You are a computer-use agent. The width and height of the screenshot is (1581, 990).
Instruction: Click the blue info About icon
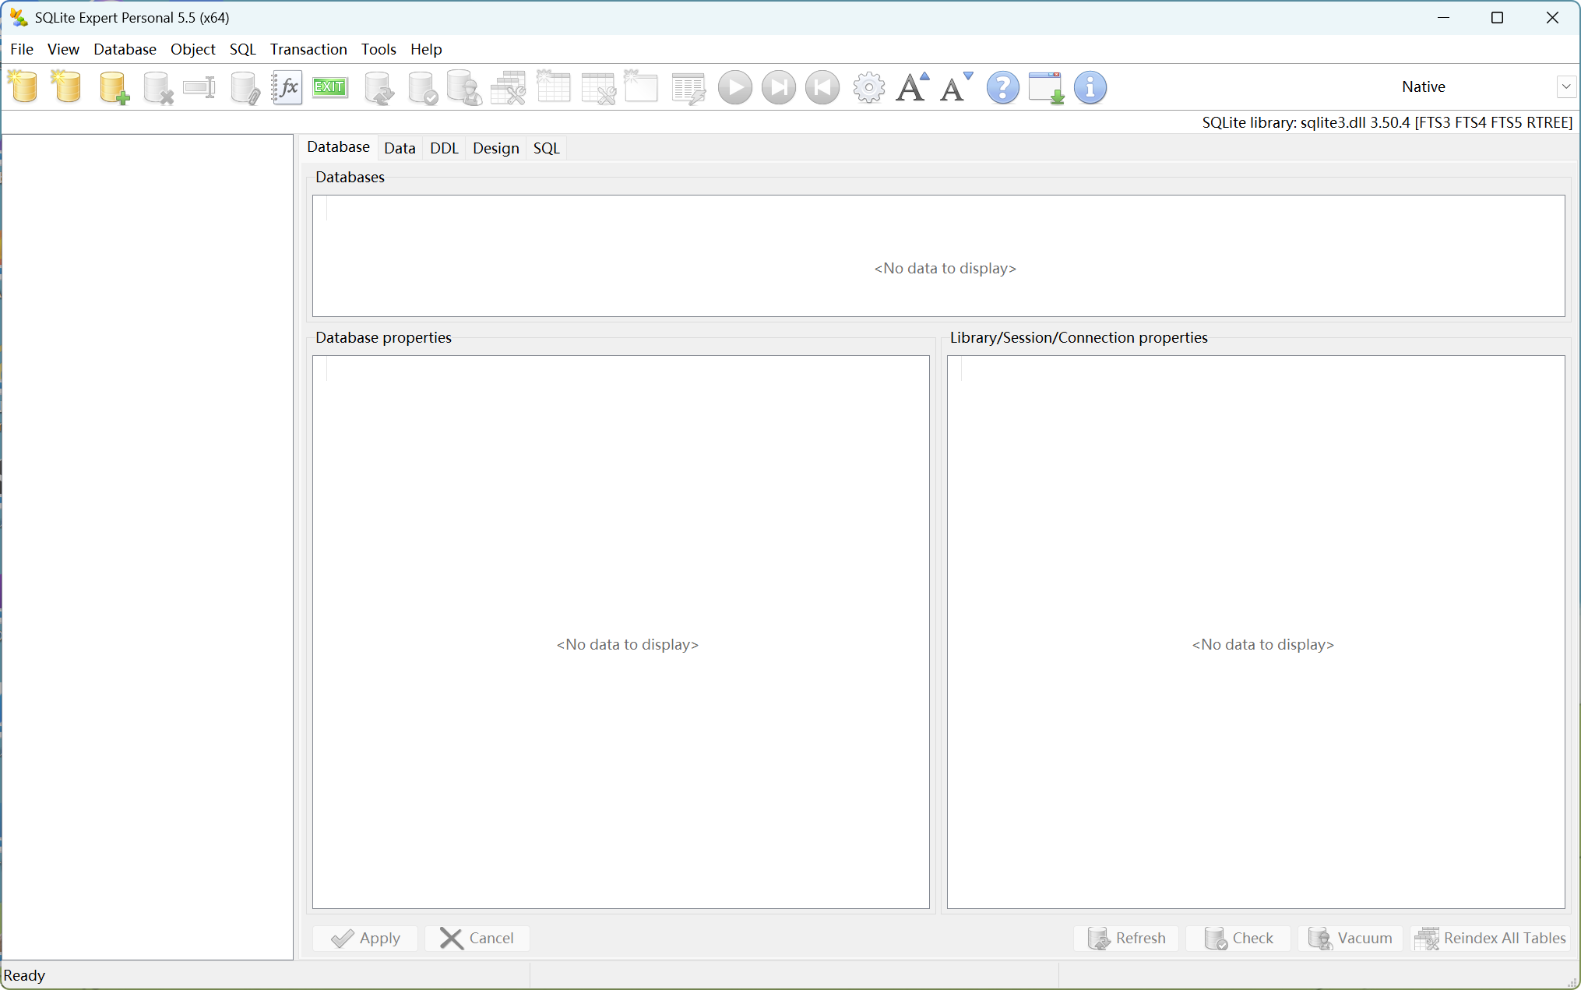click(1090, 87)
